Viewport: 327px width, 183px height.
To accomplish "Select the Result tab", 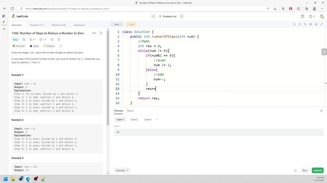I will click(x=130, y=111).
